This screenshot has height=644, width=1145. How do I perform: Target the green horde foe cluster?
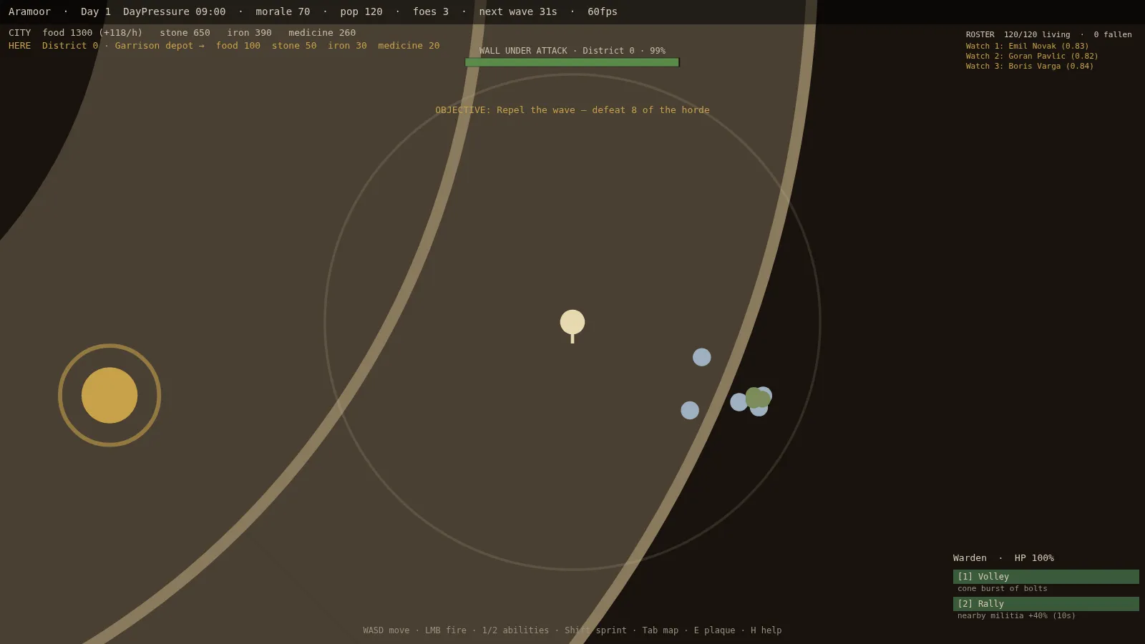[x=757, y=398]
